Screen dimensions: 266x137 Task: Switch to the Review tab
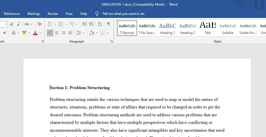[x=53, y=14]
